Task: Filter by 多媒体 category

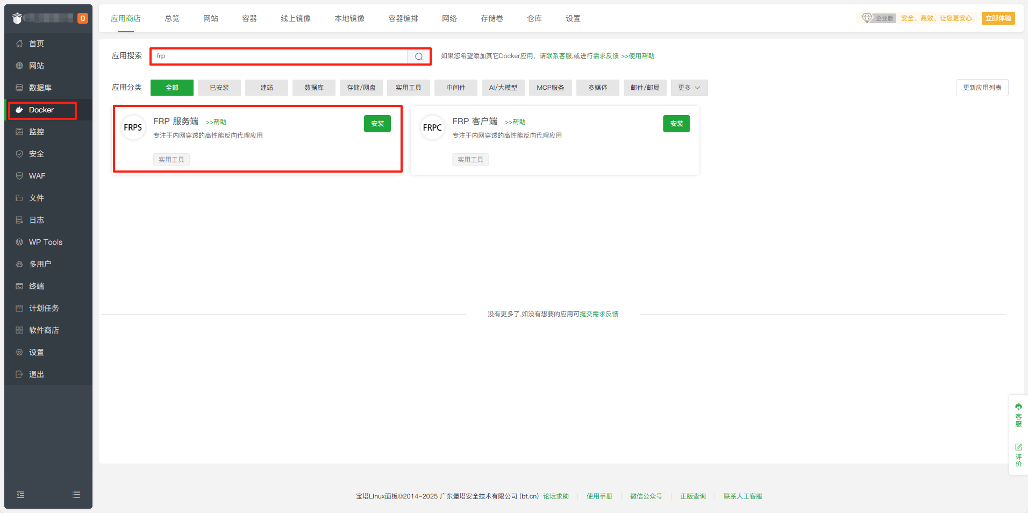Action: 598,88
